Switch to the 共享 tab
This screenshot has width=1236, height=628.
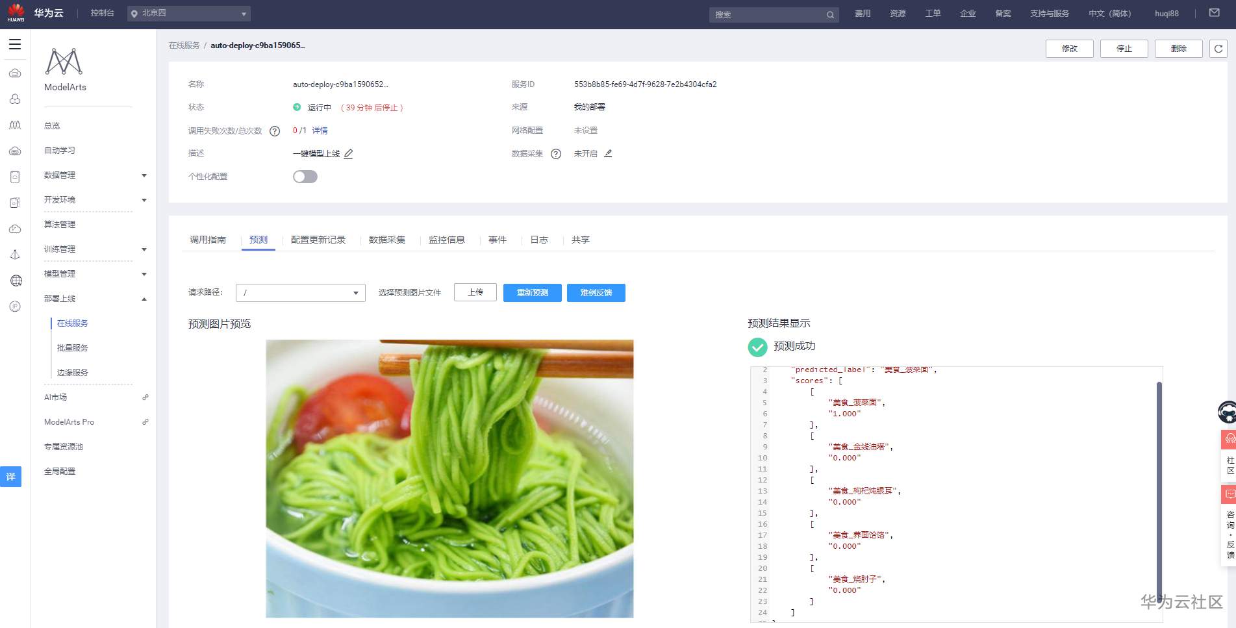point(581,240)
